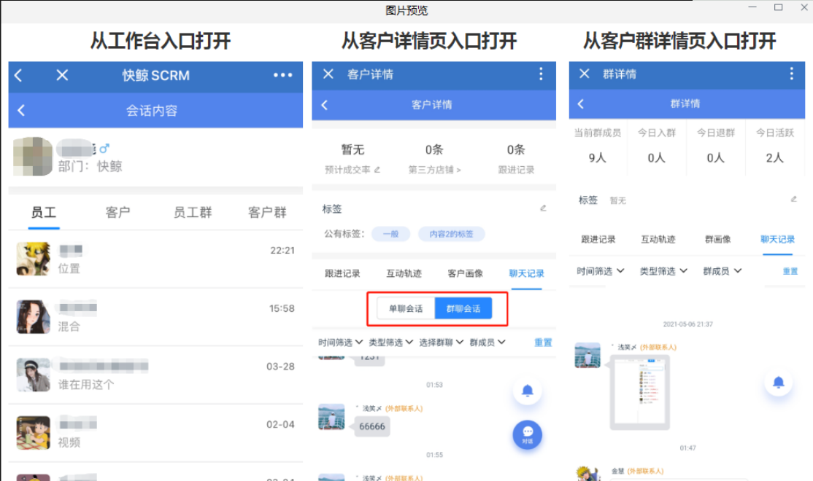Go back from 会话内容 page

[x=21, y=110]
